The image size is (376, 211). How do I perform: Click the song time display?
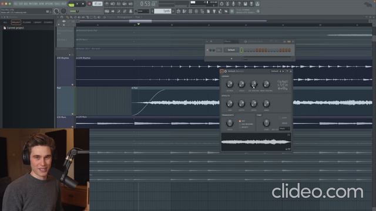(149, 4)
